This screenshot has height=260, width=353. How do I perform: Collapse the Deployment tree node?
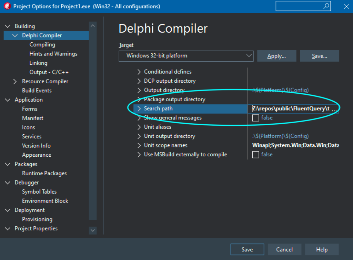[x=8, y=210]
